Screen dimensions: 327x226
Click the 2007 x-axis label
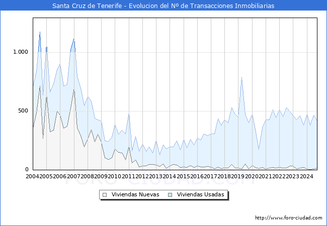click(73, 176)
